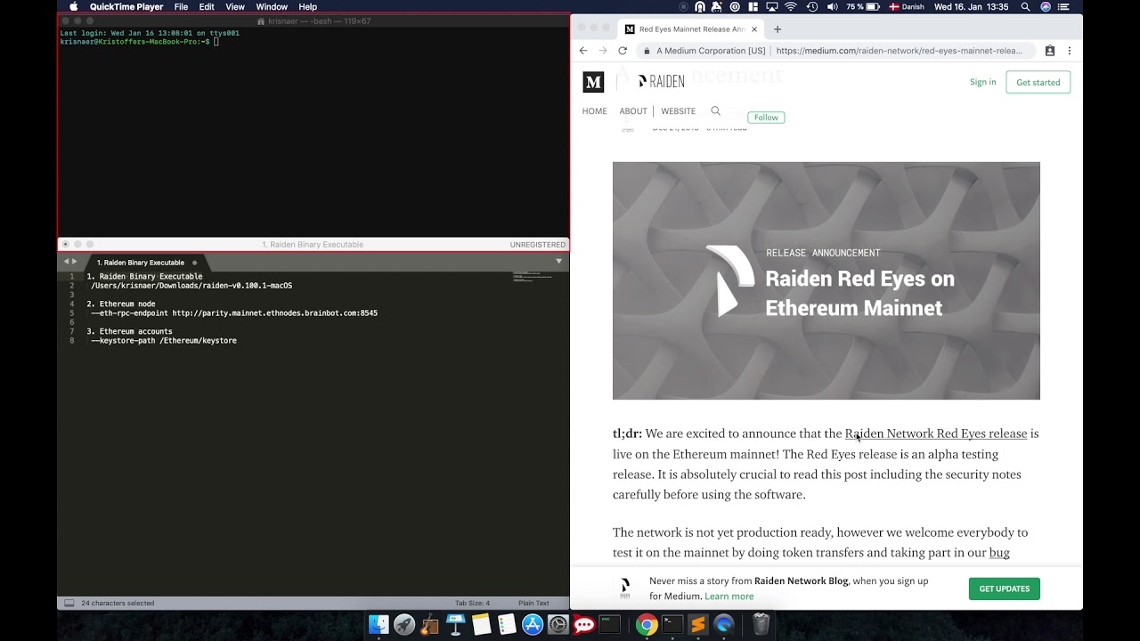Go back in Chrome
Viewport: 1140px width, 641px height.
tap(583, 51)
